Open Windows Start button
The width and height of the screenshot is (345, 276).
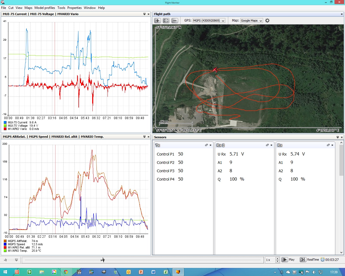[5, 272]
